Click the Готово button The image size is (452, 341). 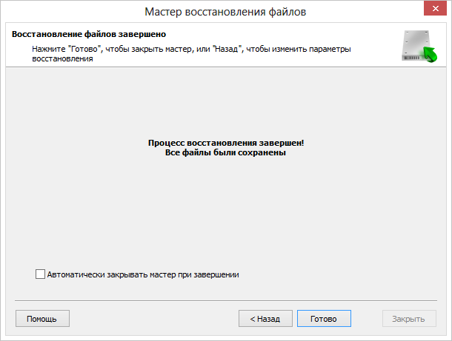324,319
